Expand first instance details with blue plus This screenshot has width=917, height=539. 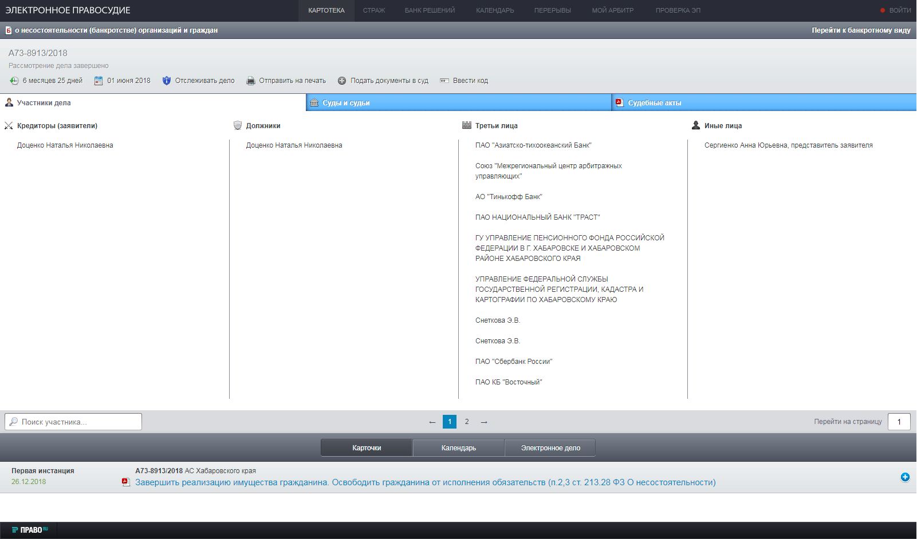[x=905, y=477]
